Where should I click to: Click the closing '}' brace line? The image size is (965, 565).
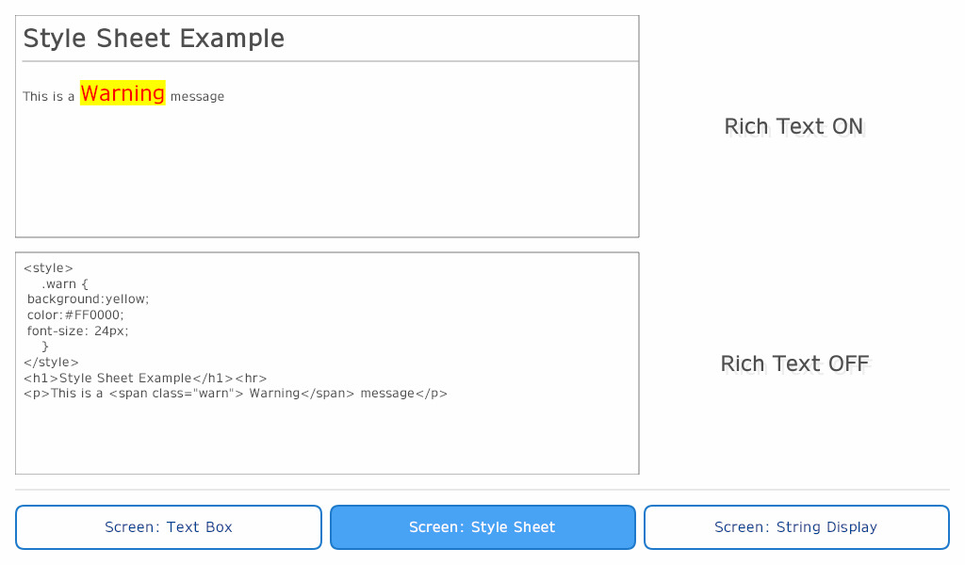pyautogui.click(x=45, y=347)
